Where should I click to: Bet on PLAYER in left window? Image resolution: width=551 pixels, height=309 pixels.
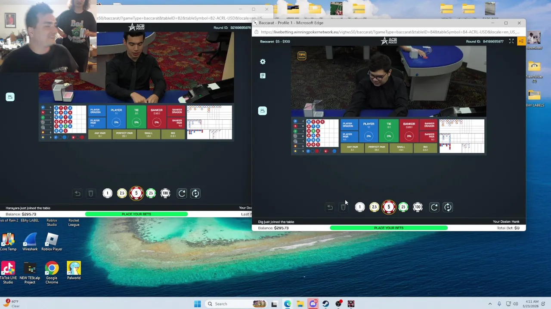click(x=116, y=117)
